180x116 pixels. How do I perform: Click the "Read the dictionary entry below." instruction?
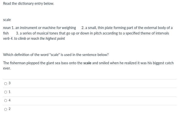coord(28,3)
